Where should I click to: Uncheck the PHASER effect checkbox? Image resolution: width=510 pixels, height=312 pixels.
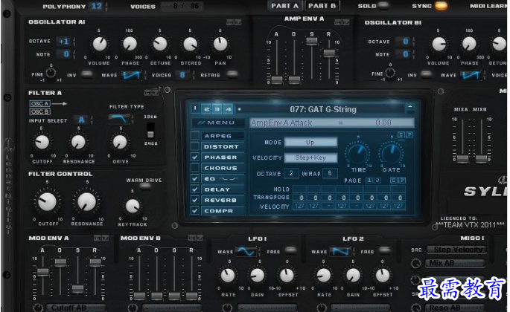point(195,157)
